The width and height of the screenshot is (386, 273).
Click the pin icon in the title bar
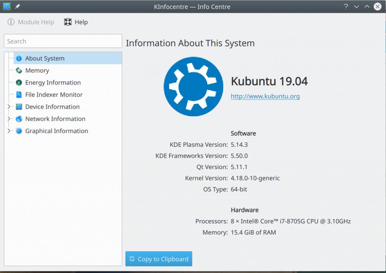coord(17,7)
